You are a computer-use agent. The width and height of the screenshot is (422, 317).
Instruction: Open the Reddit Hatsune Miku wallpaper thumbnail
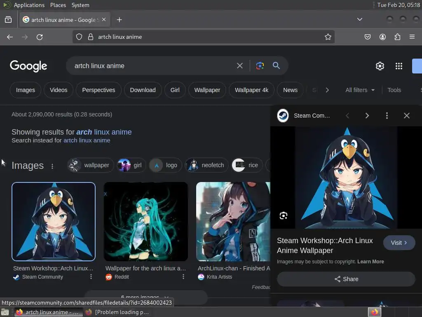click(146, 222)
